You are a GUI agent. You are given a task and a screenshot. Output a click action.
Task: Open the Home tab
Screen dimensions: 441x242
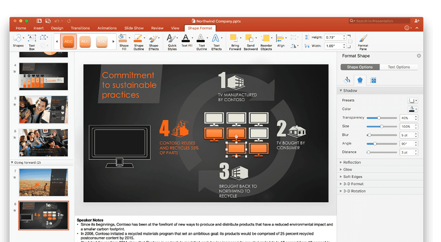pos(21,28)
